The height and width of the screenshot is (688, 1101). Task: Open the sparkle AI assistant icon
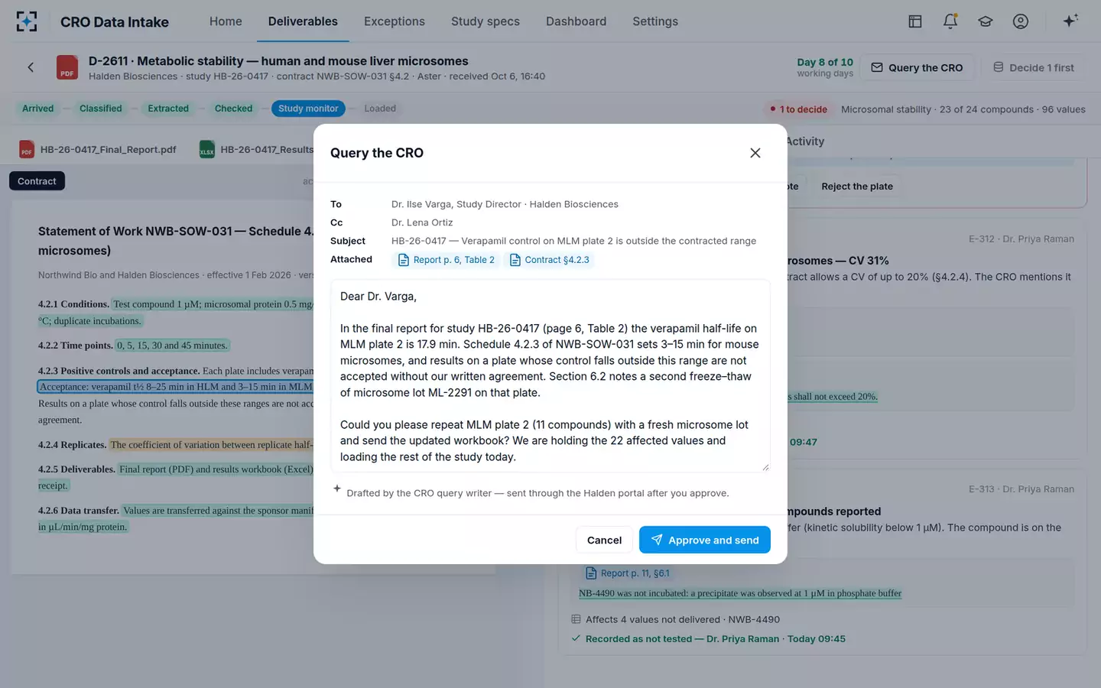point(1070,21)
